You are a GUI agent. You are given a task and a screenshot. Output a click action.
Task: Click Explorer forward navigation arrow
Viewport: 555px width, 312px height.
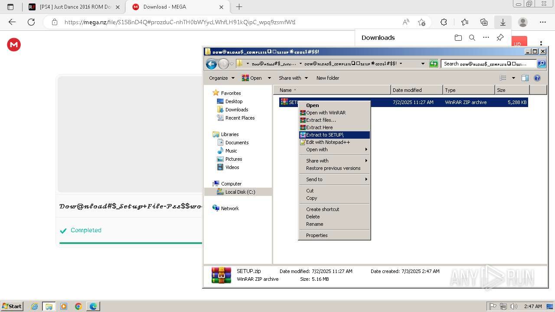tap(223, 64)
